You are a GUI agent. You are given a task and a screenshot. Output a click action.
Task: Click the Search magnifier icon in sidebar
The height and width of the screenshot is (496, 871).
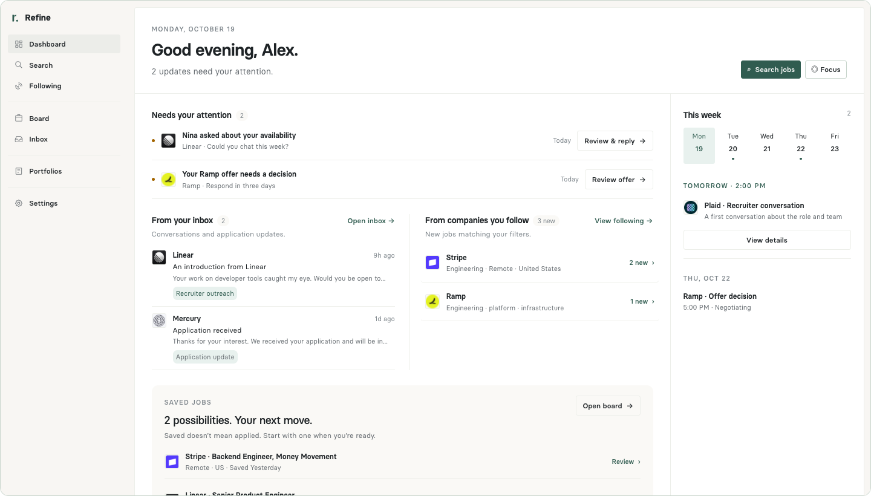click(x=19, y=65)
